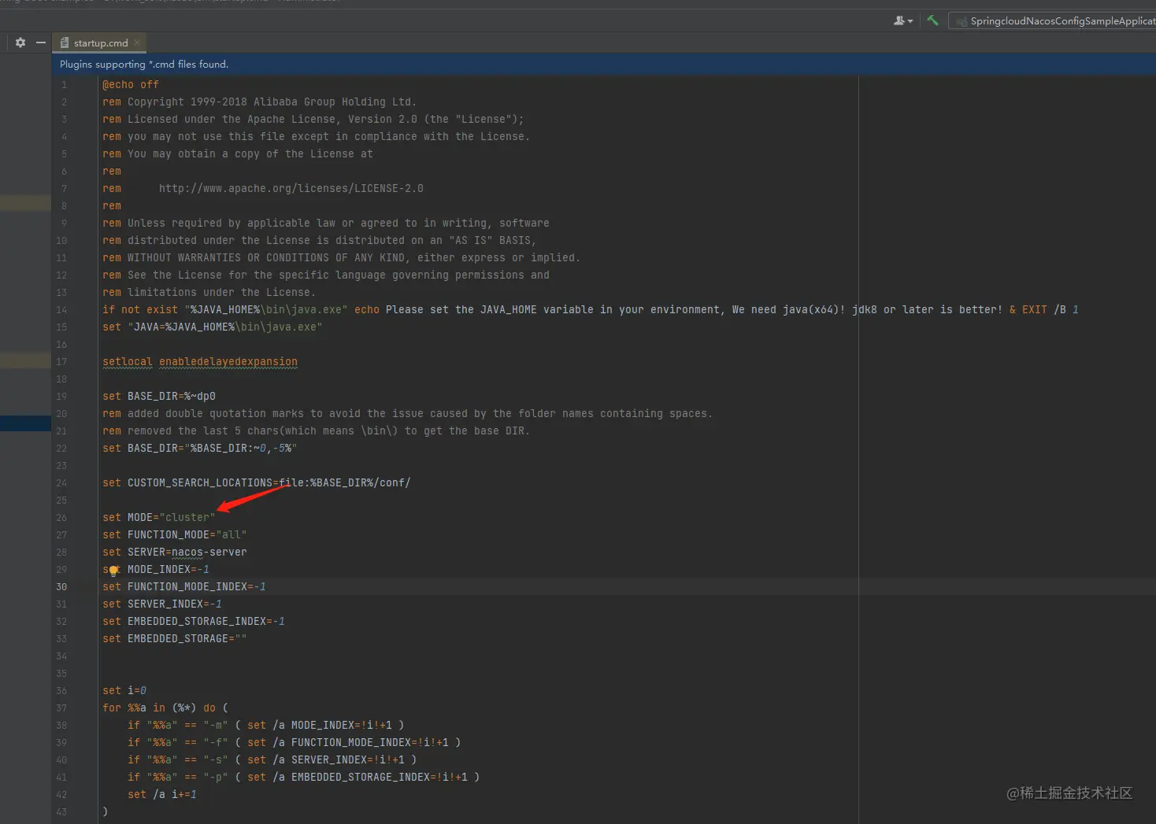
Task: Click the 'set /a i+=1' line
Action: click(162, 795)
